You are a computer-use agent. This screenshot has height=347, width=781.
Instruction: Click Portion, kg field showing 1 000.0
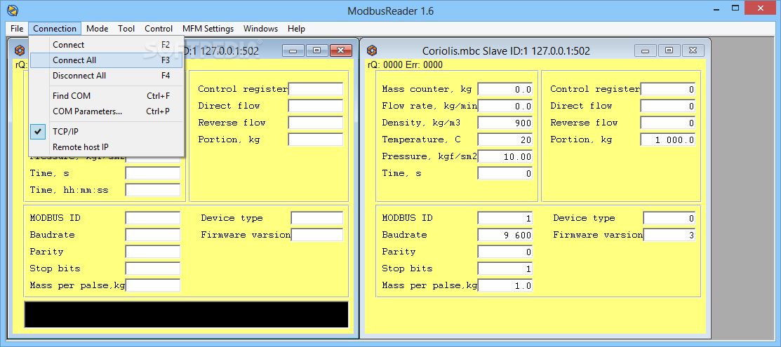(668, 140)
